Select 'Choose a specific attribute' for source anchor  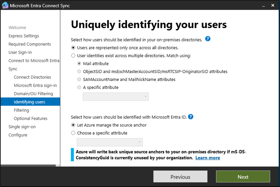click(73, 133)
